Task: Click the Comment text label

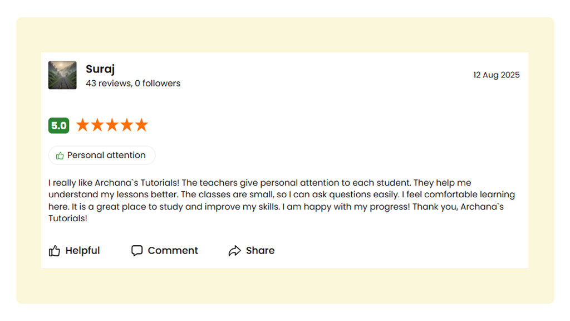Action: click(x=173, y=251)
